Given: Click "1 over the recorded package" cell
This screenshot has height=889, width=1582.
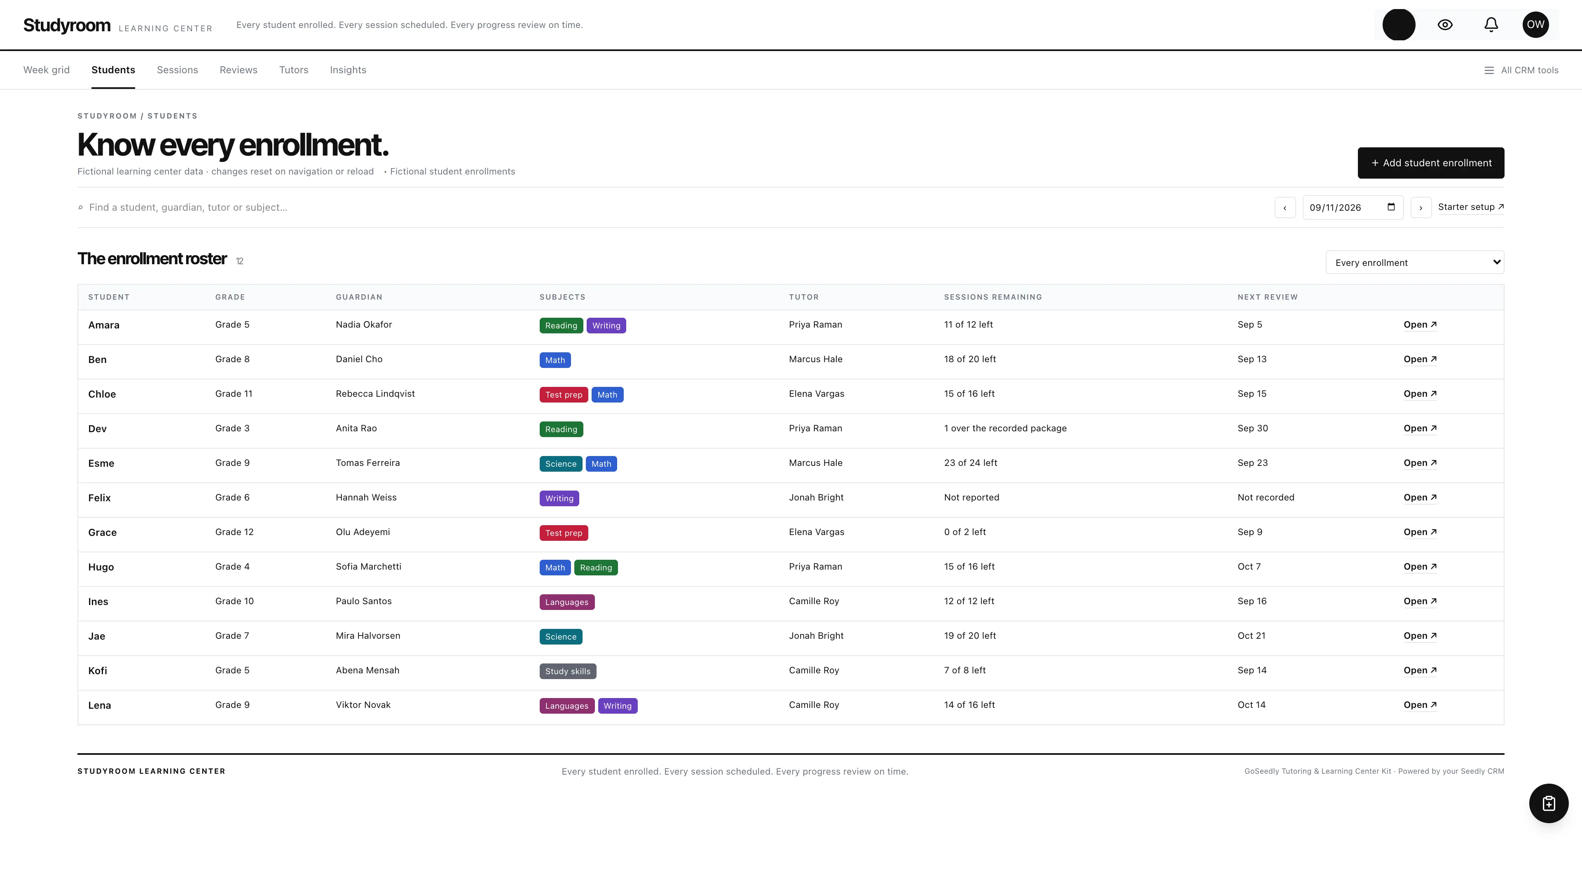Looking at the screenshot, I should (x=1005, y=428).
